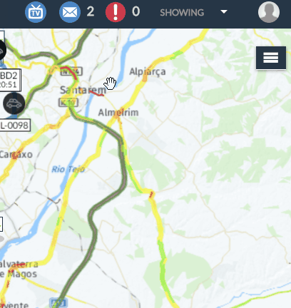
Task: Open the hamburger map menu button
Action: pyautogui.click(x=271, y=58)
